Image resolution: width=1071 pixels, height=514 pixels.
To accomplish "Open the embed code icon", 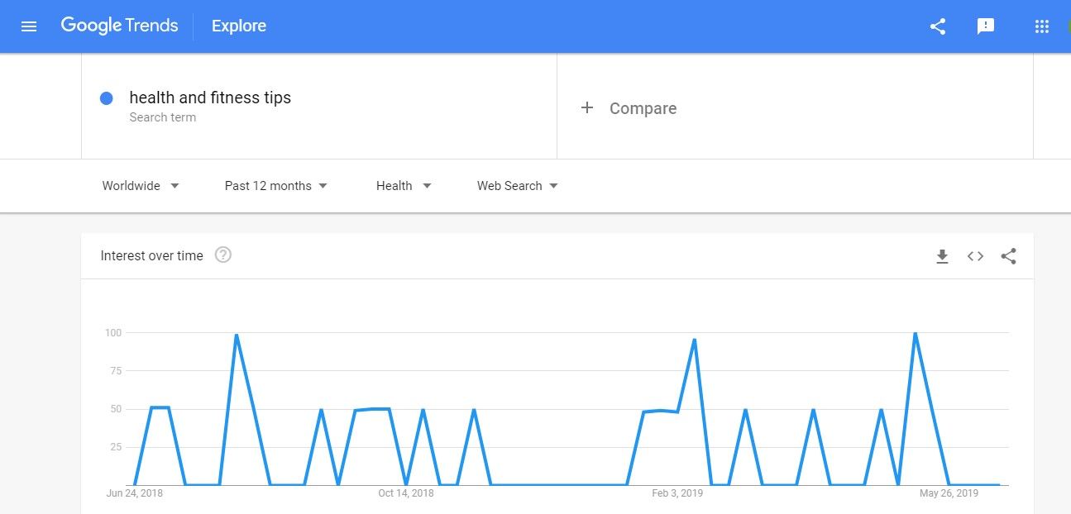I will click(x=975, y=256).
